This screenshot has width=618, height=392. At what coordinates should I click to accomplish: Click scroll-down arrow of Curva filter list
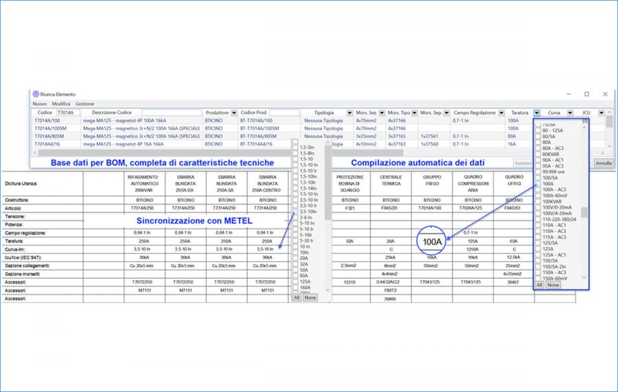[x=328, y=290]
